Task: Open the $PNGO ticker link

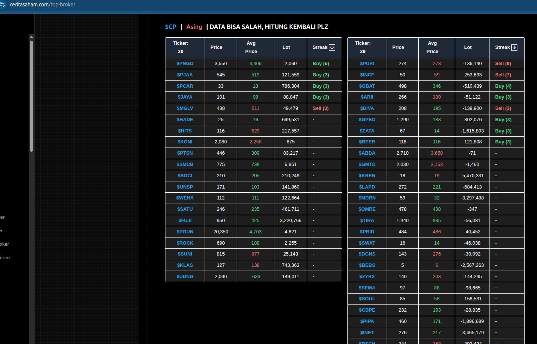Action: pos(185,64)
